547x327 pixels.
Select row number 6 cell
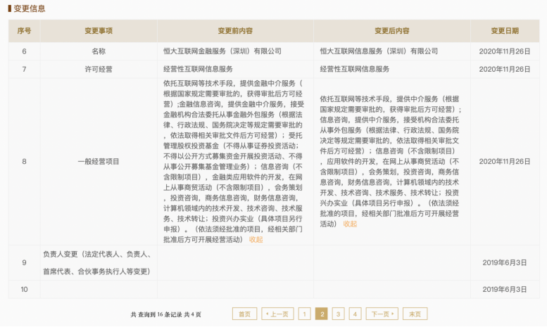tap(24, 51)
